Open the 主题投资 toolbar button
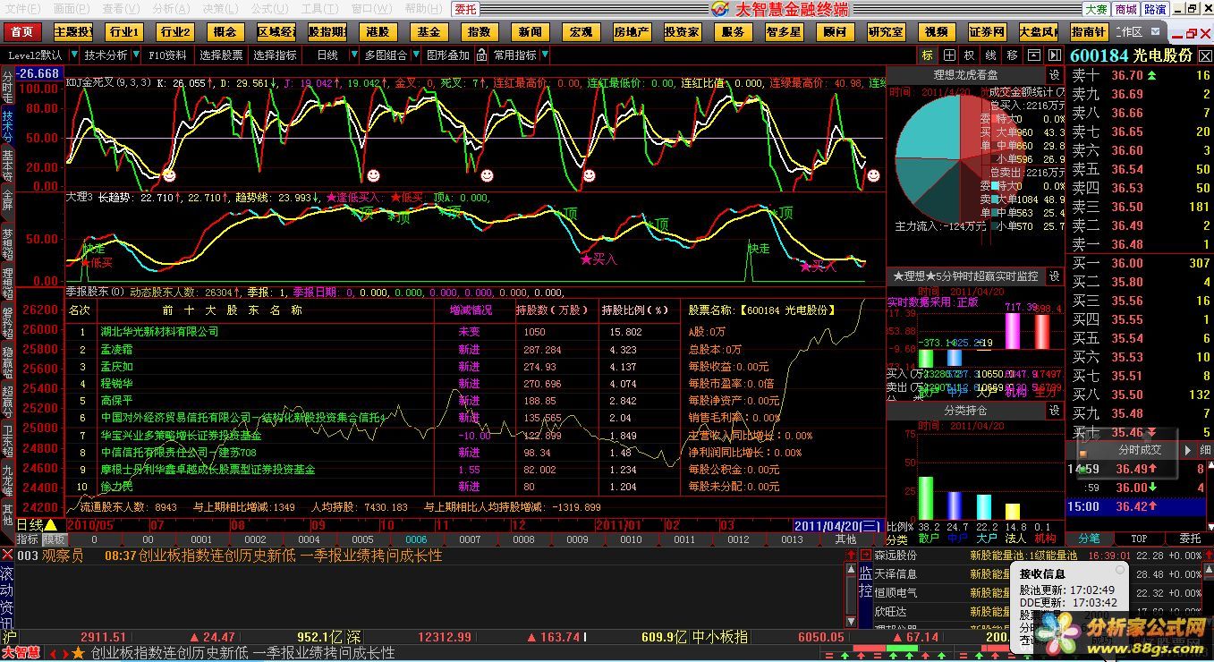Screen dimensions: 1214x662 tap(72, 32)
